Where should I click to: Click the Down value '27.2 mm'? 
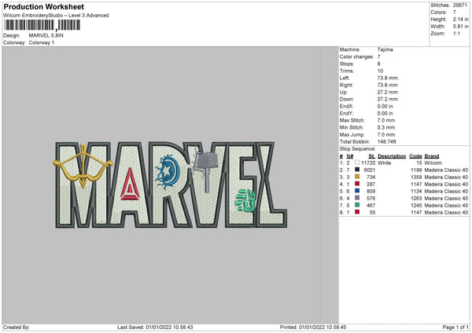click(x=387, y=99)
